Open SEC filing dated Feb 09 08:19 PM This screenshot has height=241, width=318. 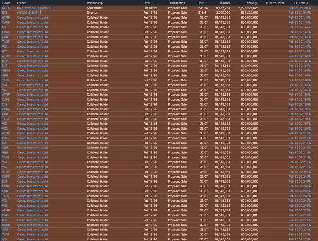300,8
